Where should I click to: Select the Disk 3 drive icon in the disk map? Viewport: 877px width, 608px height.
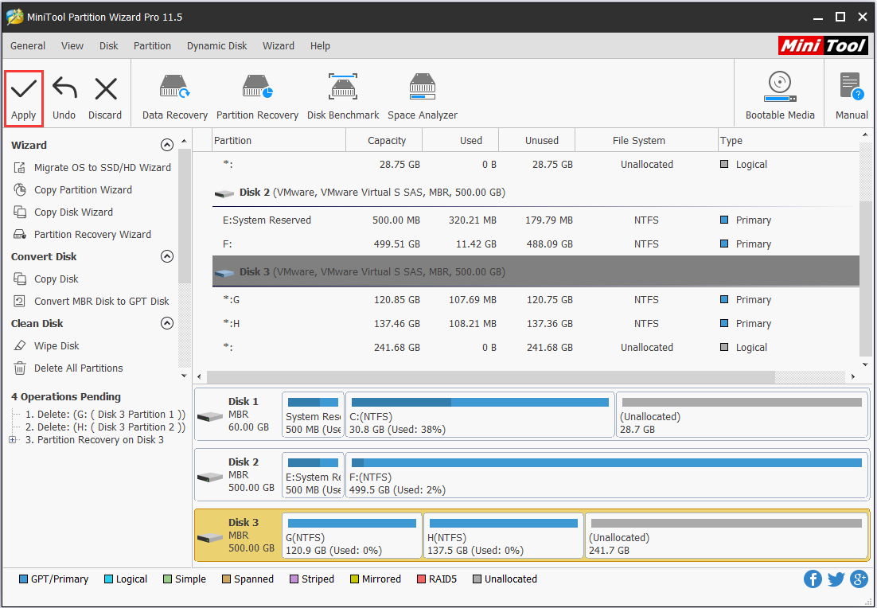tap(210, 537)
